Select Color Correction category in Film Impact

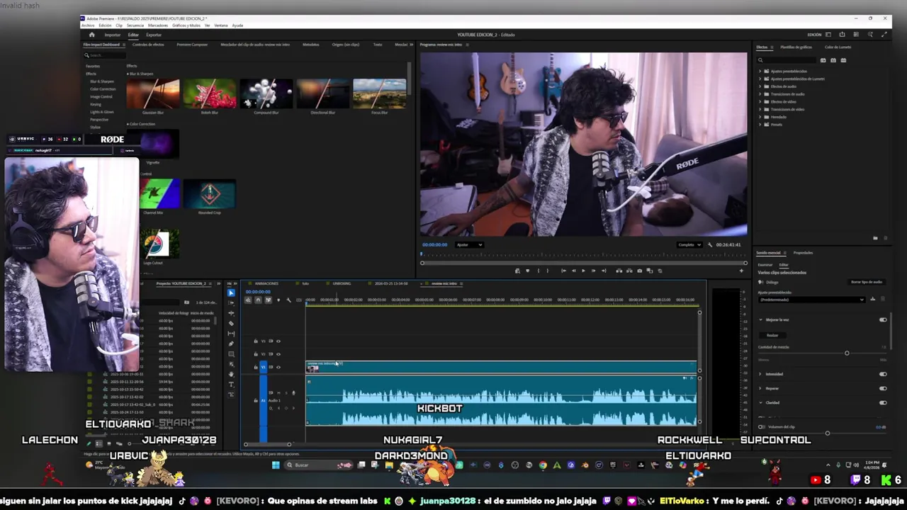[x=103, y=89]
